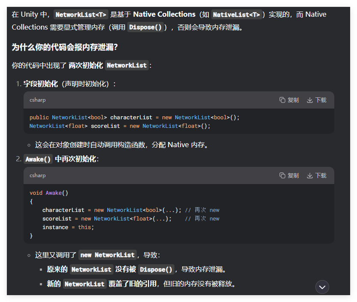Screen dimensions: 357x302
Task: Click code line scoreList = new NetworkList<float>(...)
Action: (131, 219)
